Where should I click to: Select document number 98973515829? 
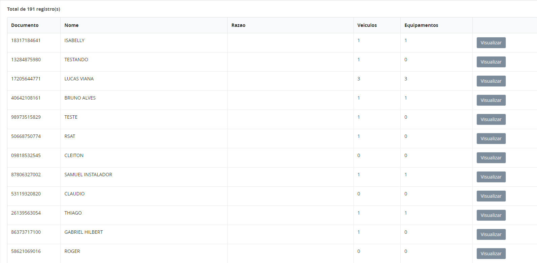[26, 117]
